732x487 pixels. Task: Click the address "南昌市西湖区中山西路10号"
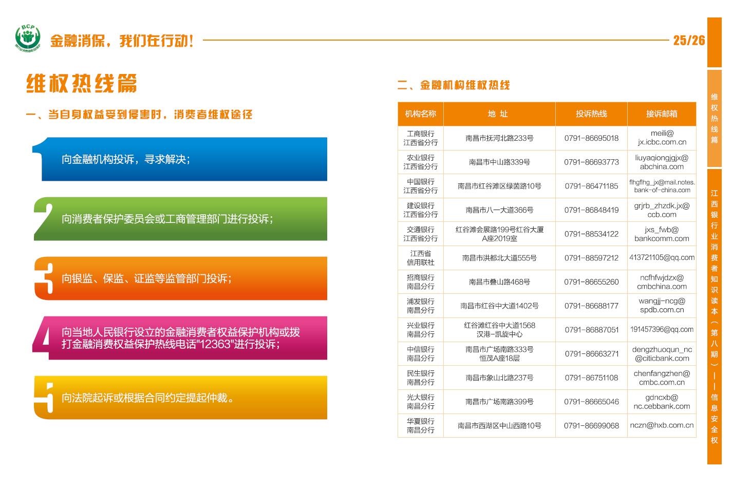click(499, 426)
